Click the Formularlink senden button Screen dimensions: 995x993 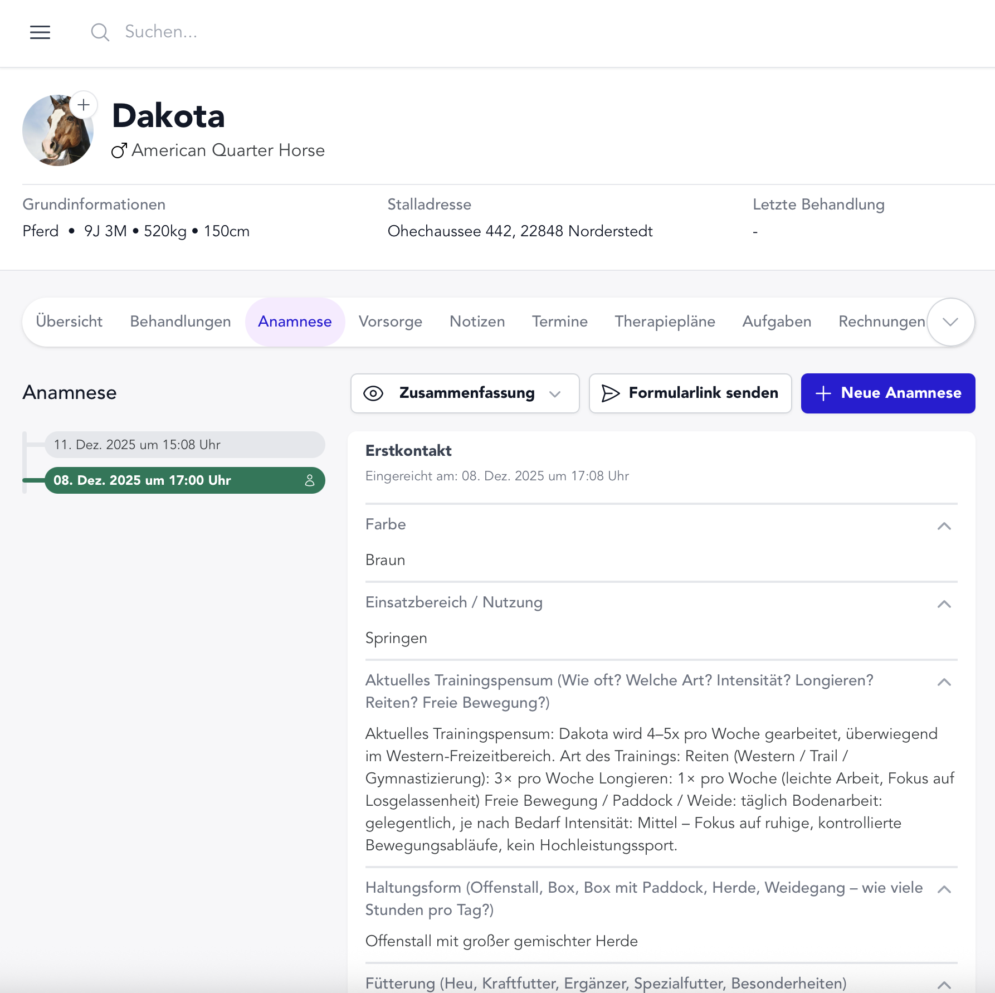690,393
